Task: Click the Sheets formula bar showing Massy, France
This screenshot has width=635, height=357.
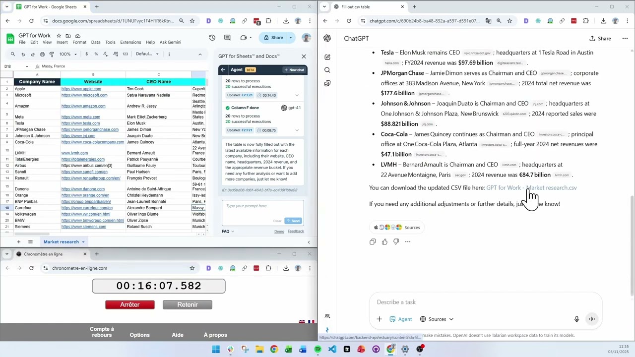Action: [124, 66]
